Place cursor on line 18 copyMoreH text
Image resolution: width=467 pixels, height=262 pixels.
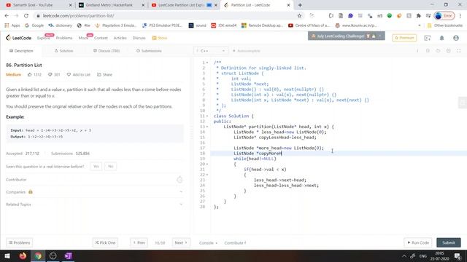pos(270,154)
